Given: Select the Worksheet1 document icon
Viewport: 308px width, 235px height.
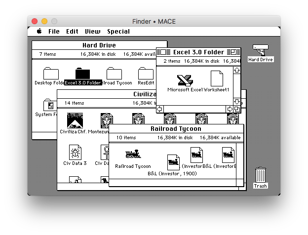Looking at the screenshot, I should pyautogui.click(x=217, y=78).
